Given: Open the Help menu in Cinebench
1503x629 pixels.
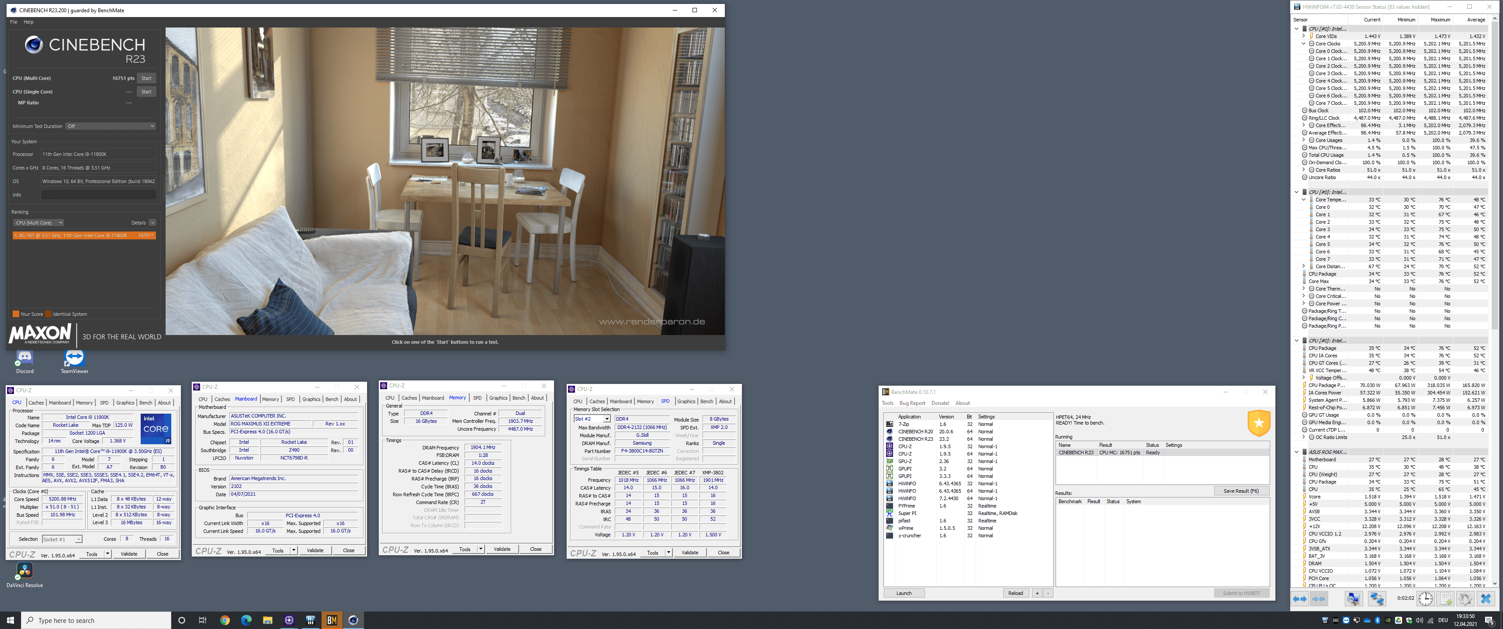Looking at the screenshot, I should point(28,22).
